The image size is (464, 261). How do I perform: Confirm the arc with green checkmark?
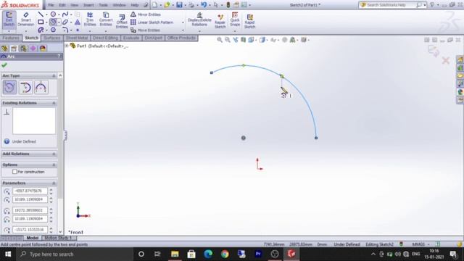(x=4, y=65)
